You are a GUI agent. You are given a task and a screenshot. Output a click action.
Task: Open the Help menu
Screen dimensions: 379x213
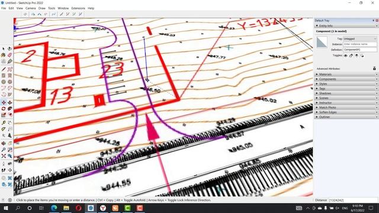(91, 8)
